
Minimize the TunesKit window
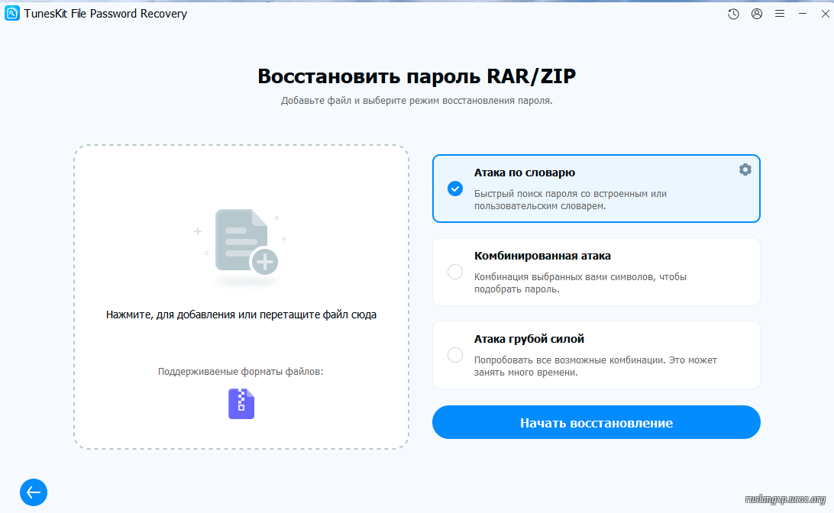[x=802, y=14]
